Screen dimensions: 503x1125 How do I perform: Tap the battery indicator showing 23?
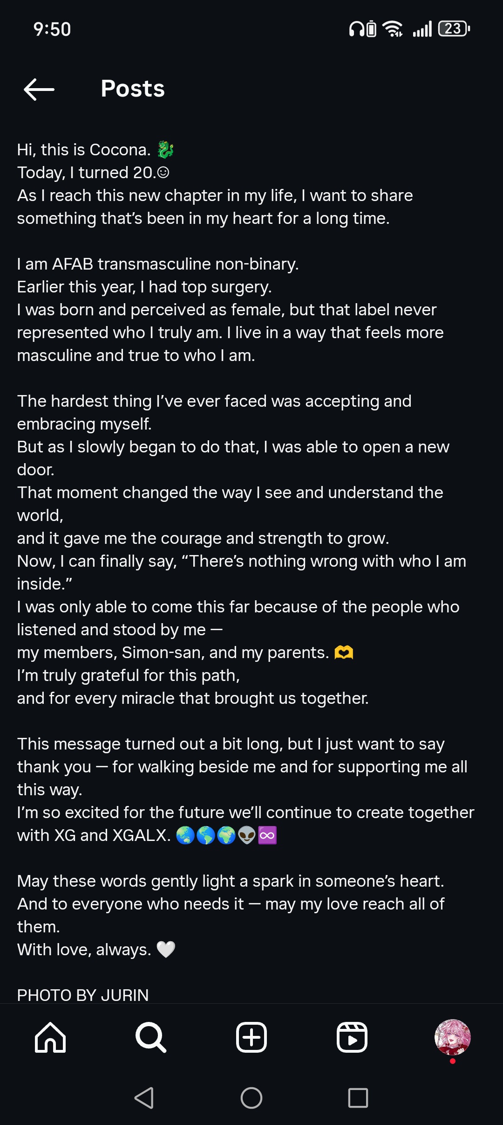pos(454,29)
